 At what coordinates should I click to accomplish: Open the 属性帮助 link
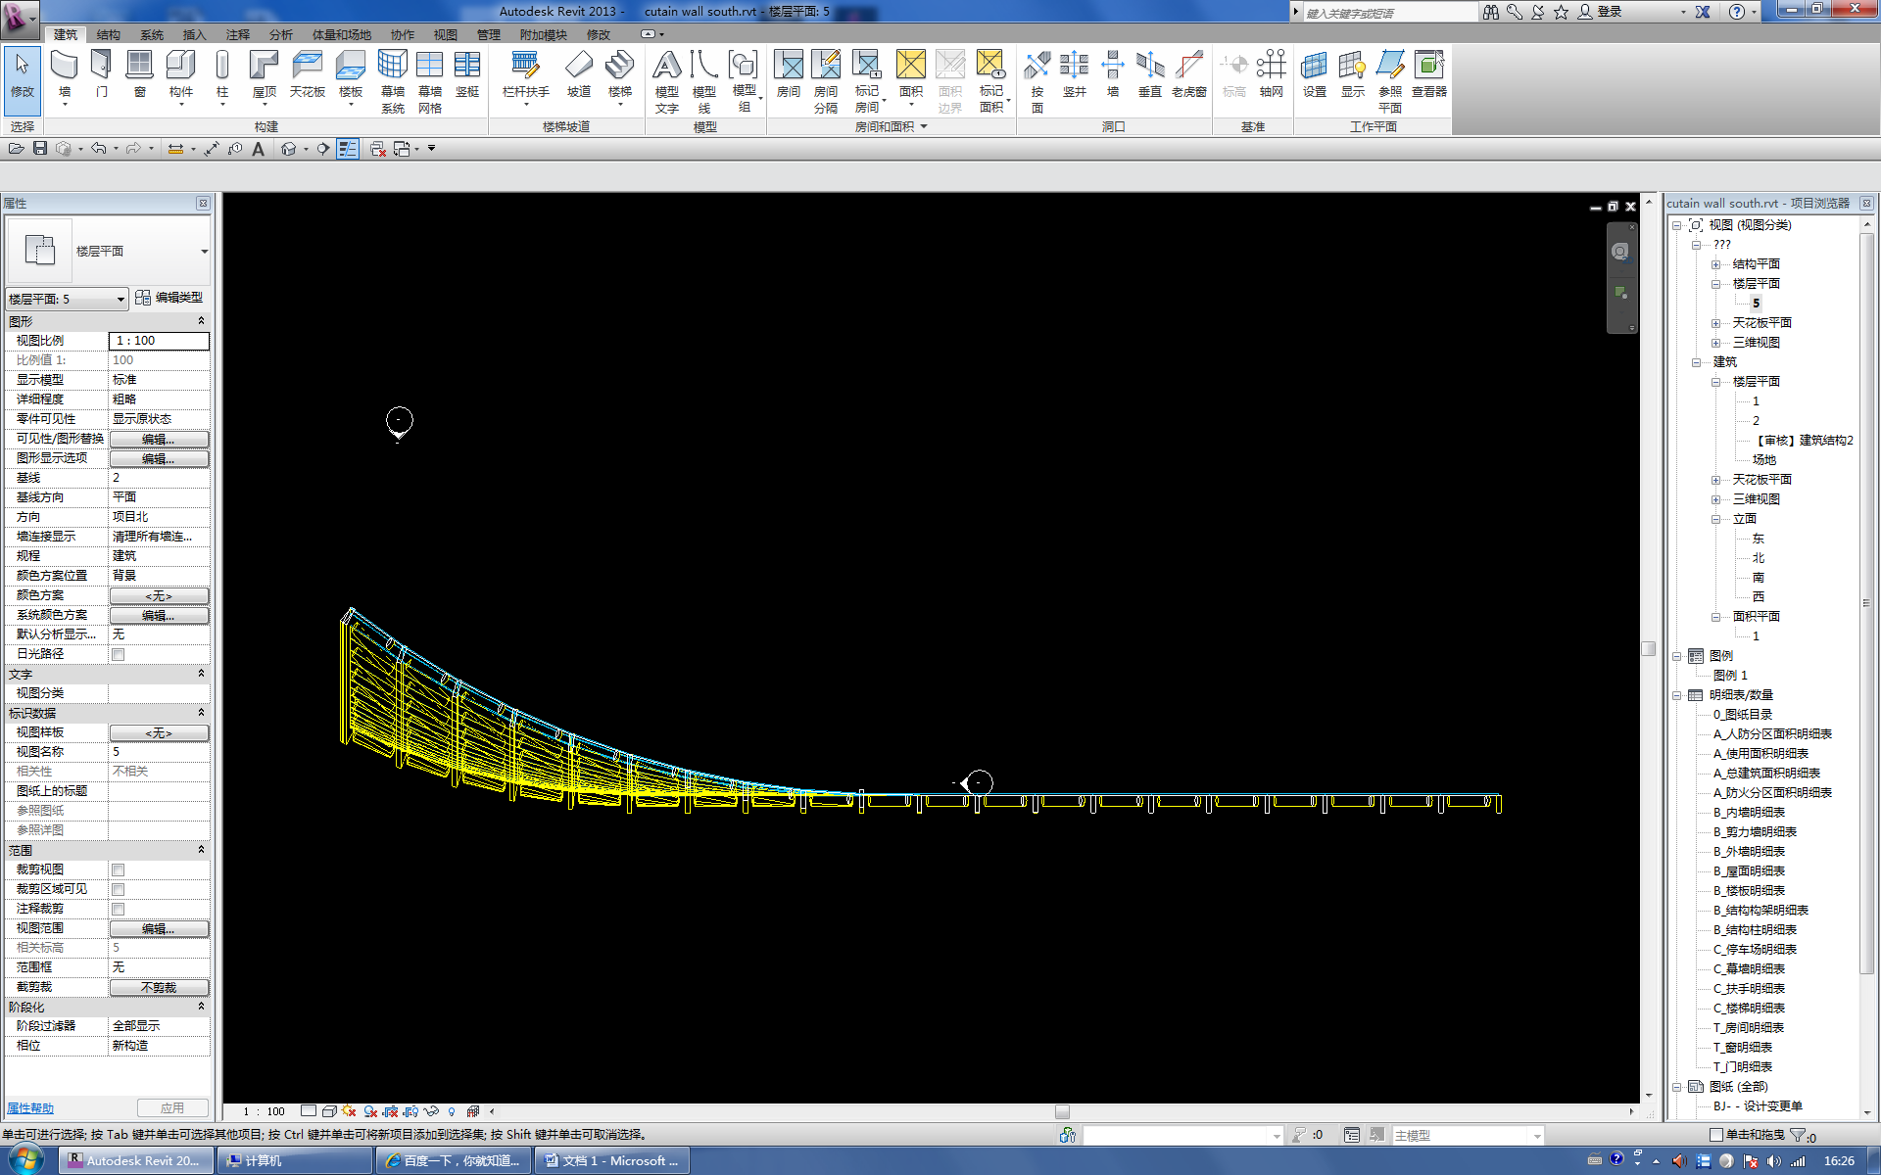tap(30, 1108)
